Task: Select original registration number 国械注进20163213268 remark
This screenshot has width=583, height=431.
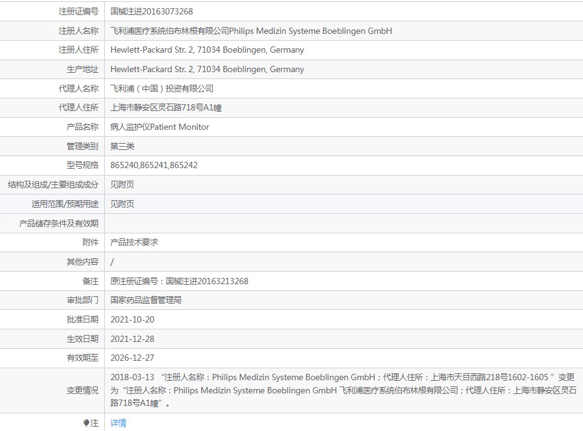Action: click(179, 281)
